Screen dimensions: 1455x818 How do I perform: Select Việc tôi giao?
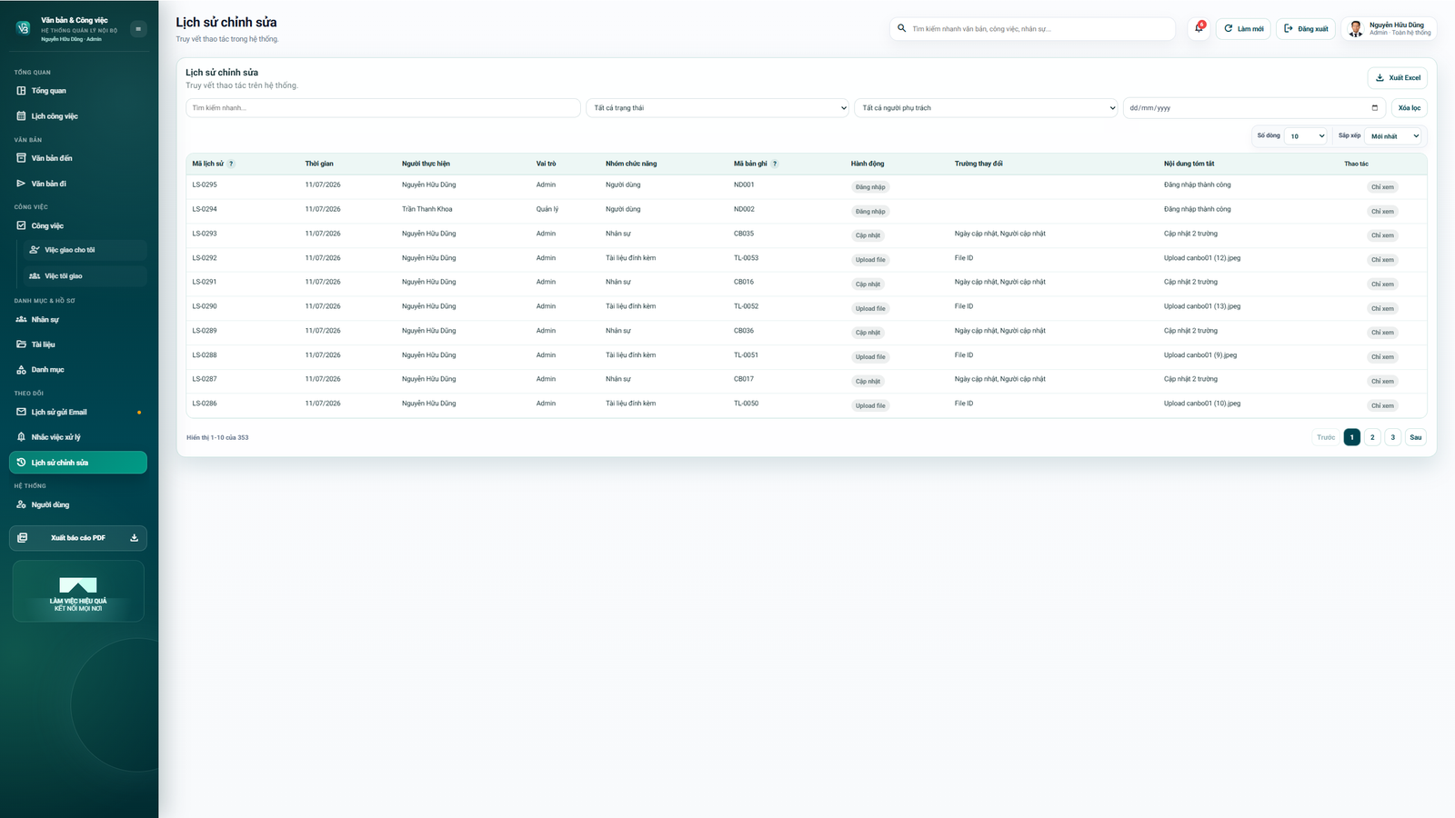pos(85,275)
